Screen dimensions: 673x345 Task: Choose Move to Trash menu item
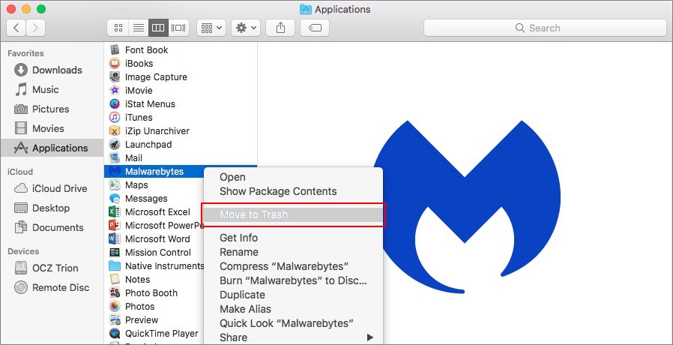[293, 214]
